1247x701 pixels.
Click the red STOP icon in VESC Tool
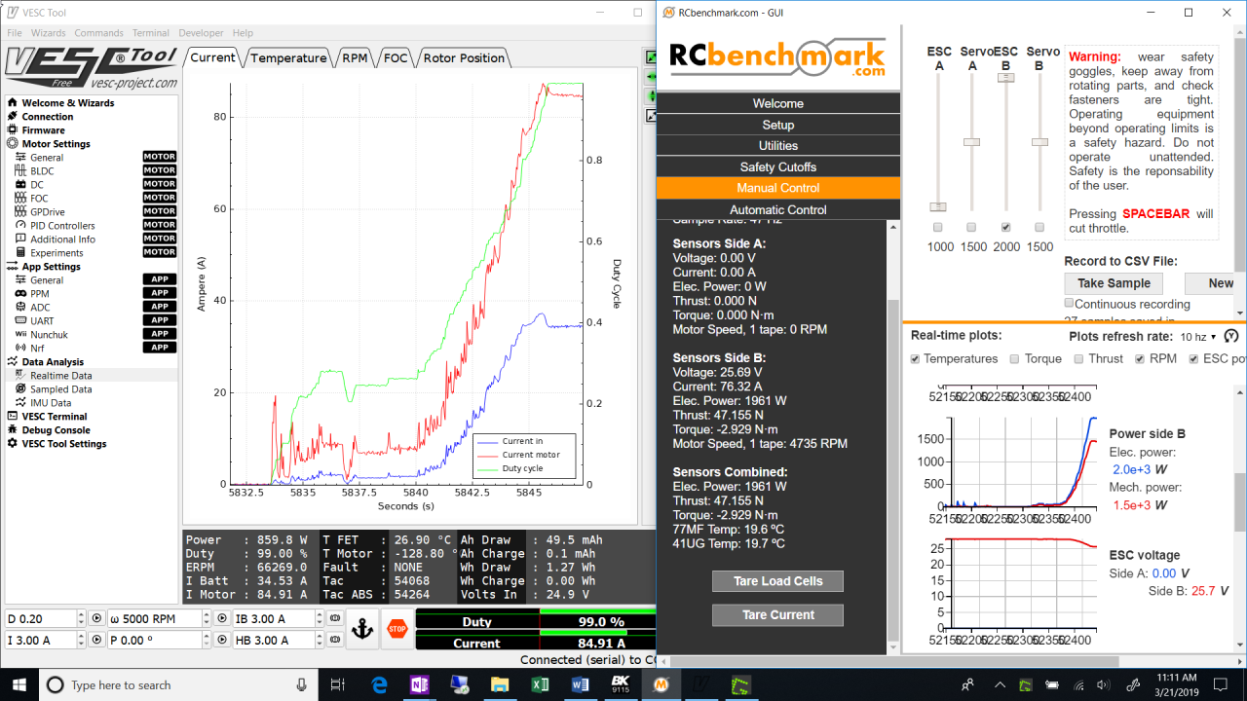397,629
